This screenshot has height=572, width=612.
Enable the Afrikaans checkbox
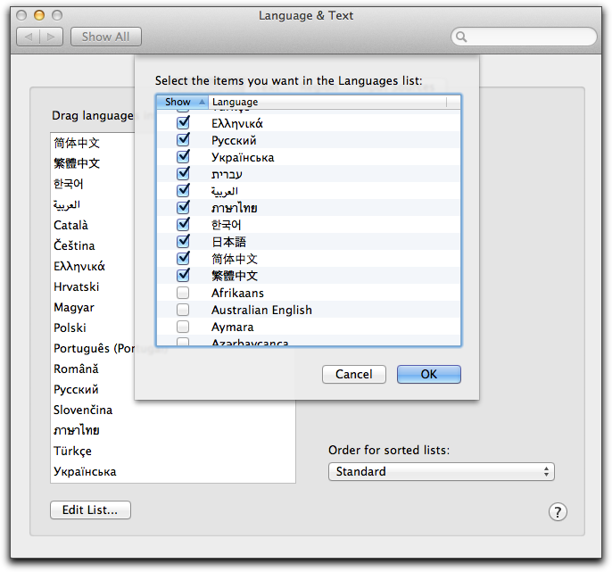point(183,293)
